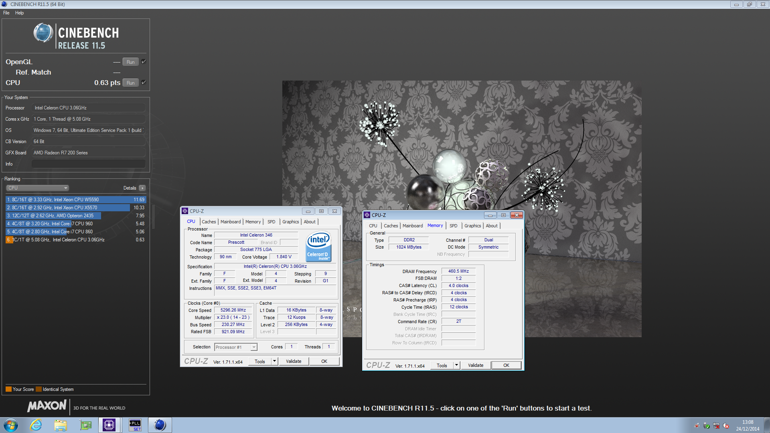Open Graphics tab in right CPU-Z window
Screen dimensions: 770x433
[473, 226]
